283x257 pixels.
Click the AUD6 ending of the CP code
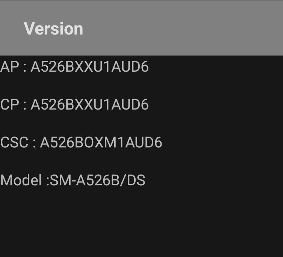(x=130, y=105)
